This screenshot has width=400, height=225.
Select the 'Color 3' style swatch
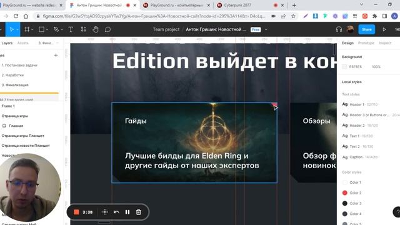click(x=344, y=203)
